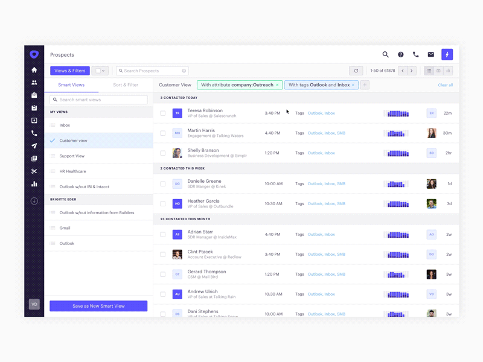The height and width of the screenshot is (362, 483).
Task: Click the Outreach logo at top of sidebar
Action: point(34,54)
